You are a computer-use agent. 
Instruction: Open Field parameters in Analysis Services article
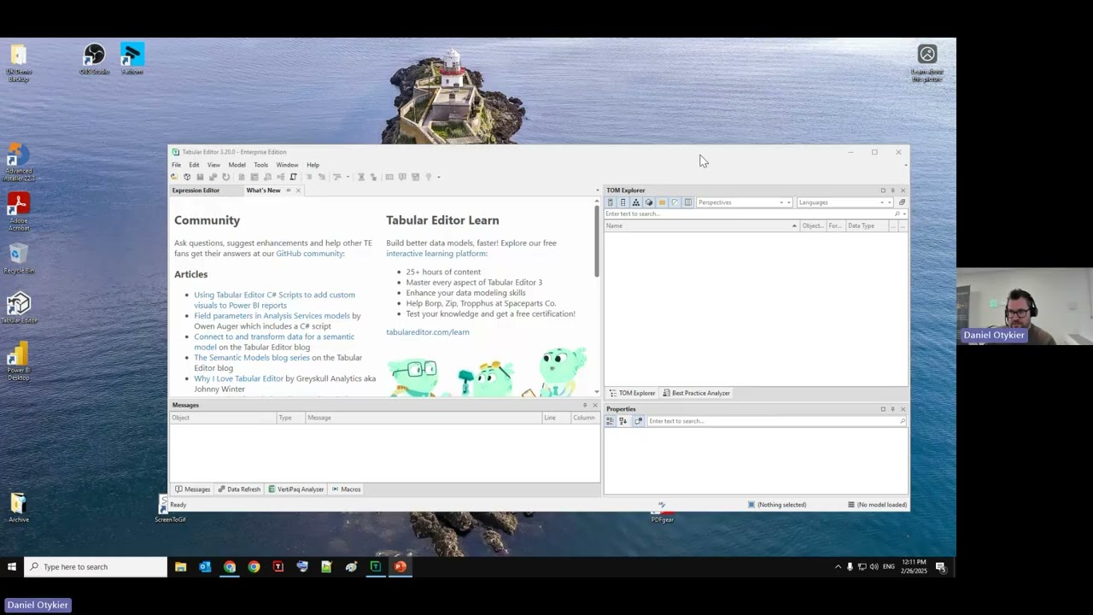[x=272, y=316]
